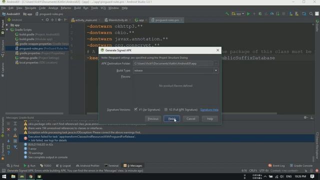Open Messages panel gear settings icon
Viewport: 320px width, 180px height.
coord(305,117)
